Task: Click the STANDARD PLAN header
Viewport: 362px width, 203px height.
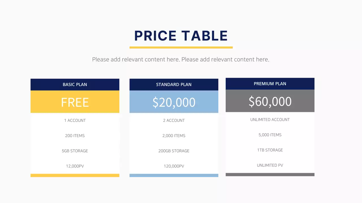Action: [x=174, y=85]
